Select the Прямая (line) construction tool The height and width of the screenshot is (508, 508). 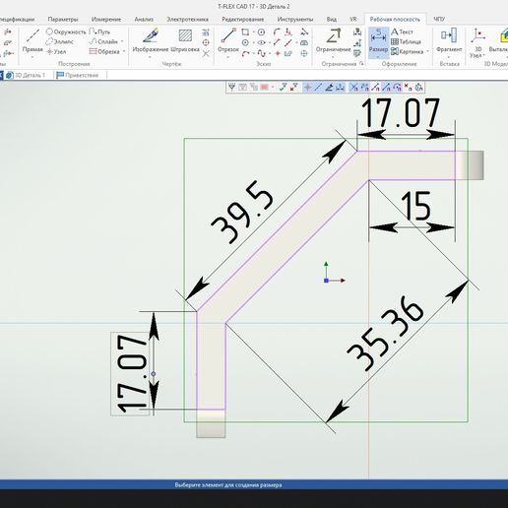click(x=32, y=39)
